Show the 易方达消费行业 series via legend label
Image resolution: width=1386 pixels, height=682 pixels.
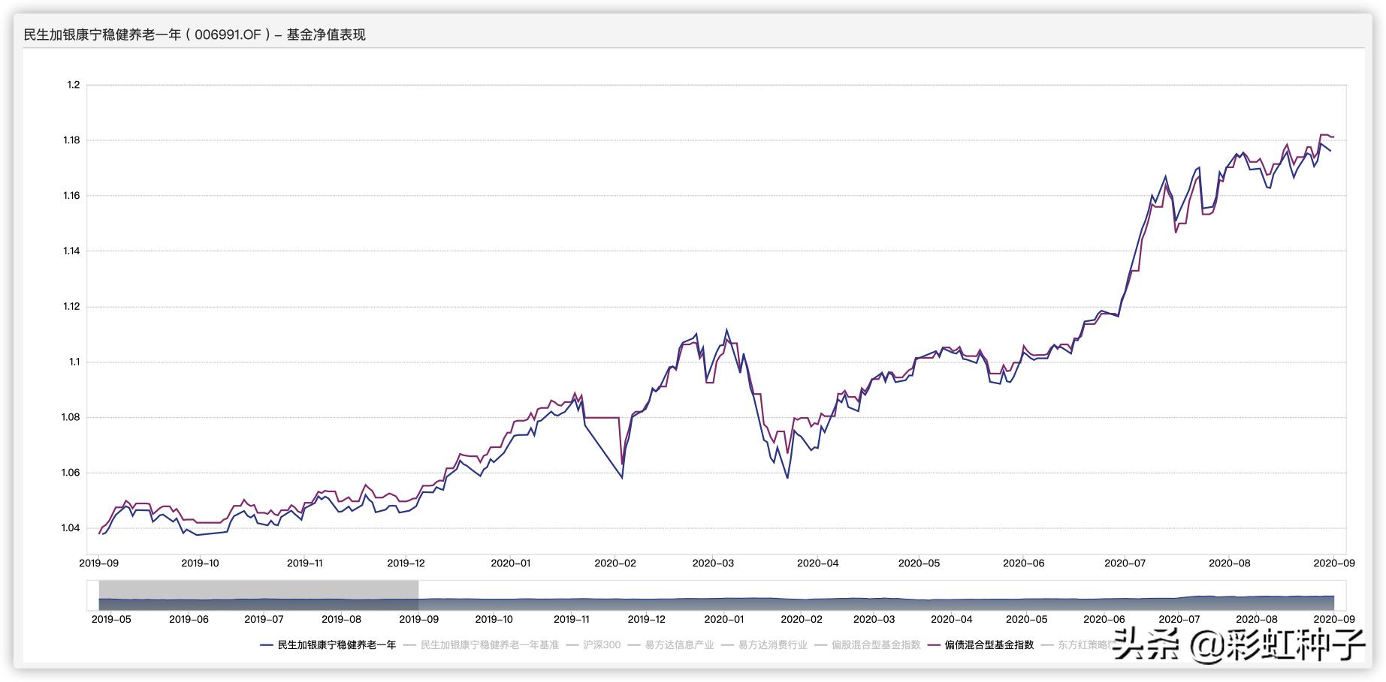tap(772, 645)
